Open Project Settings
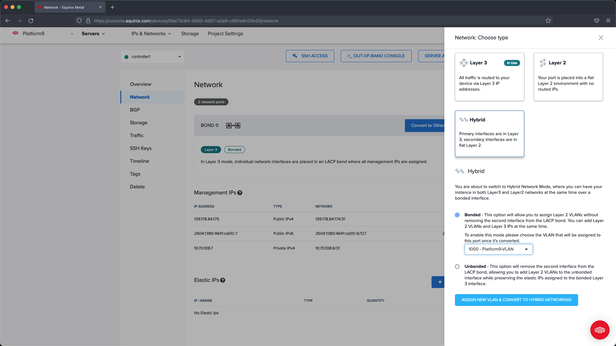The width and height of the screenshot is (616, 346). (x=225, y=34)
